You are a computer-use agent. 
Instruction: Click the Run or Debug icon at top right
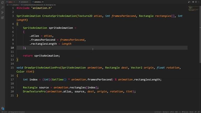[x=189, y=2]
